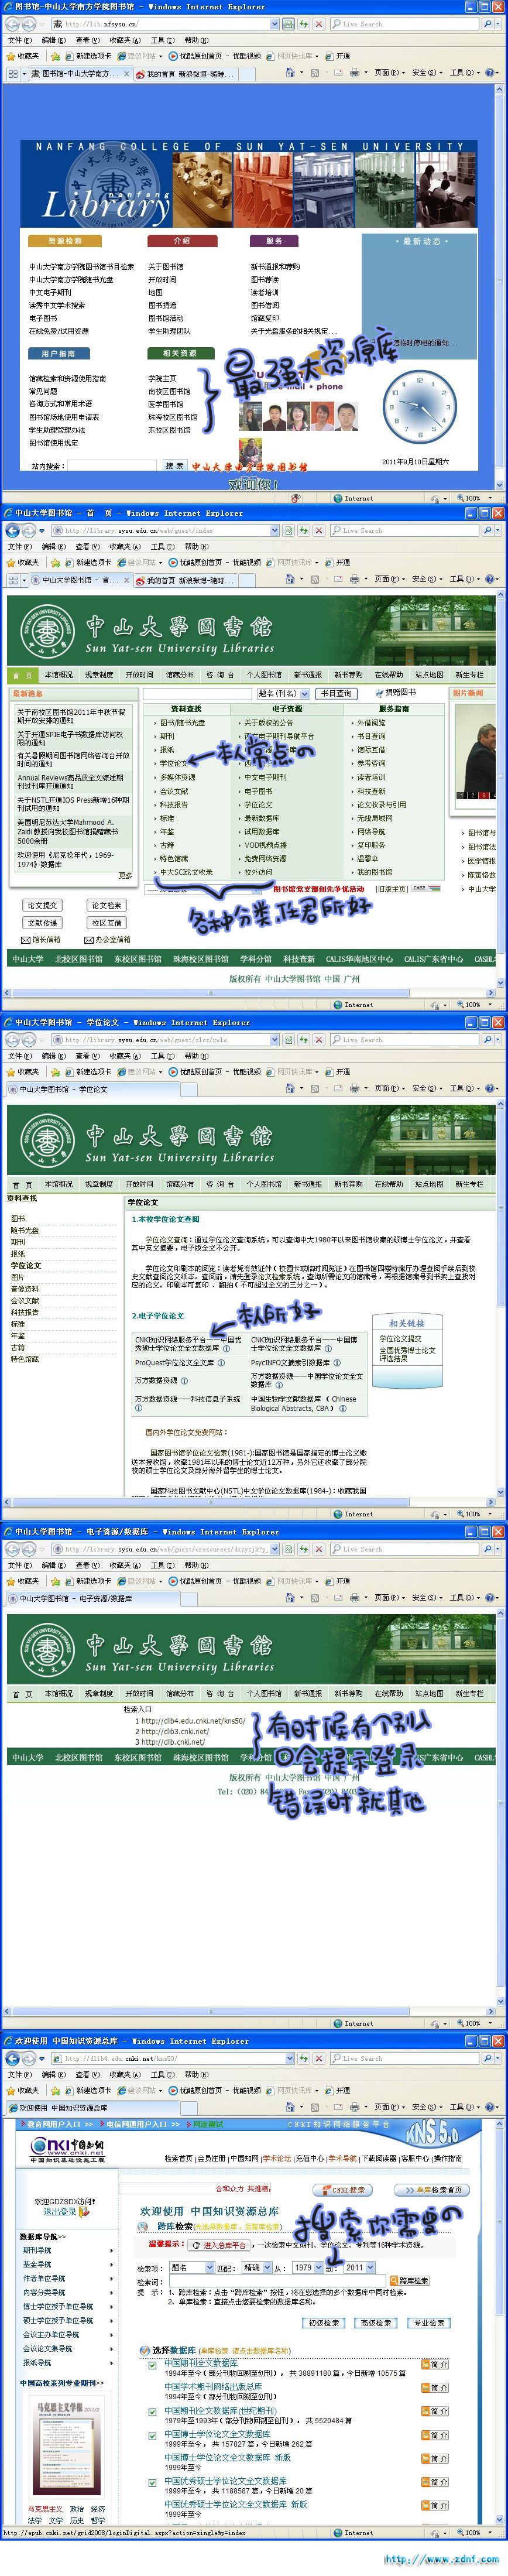Open end year 2011 dropdown in CNKI
This screenshot has height=2576, width=508.
pos(360,2268)
